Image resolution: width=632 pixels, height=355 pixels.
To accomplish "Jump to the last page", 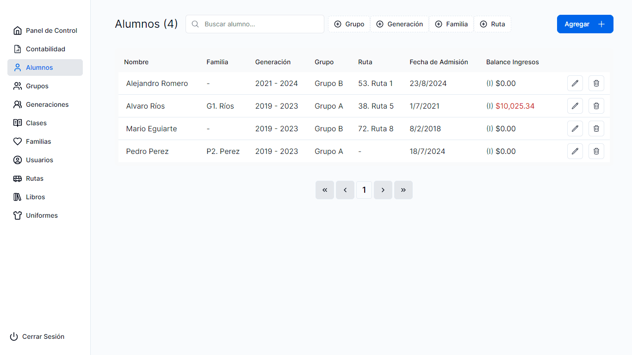I will coord(403,190).
